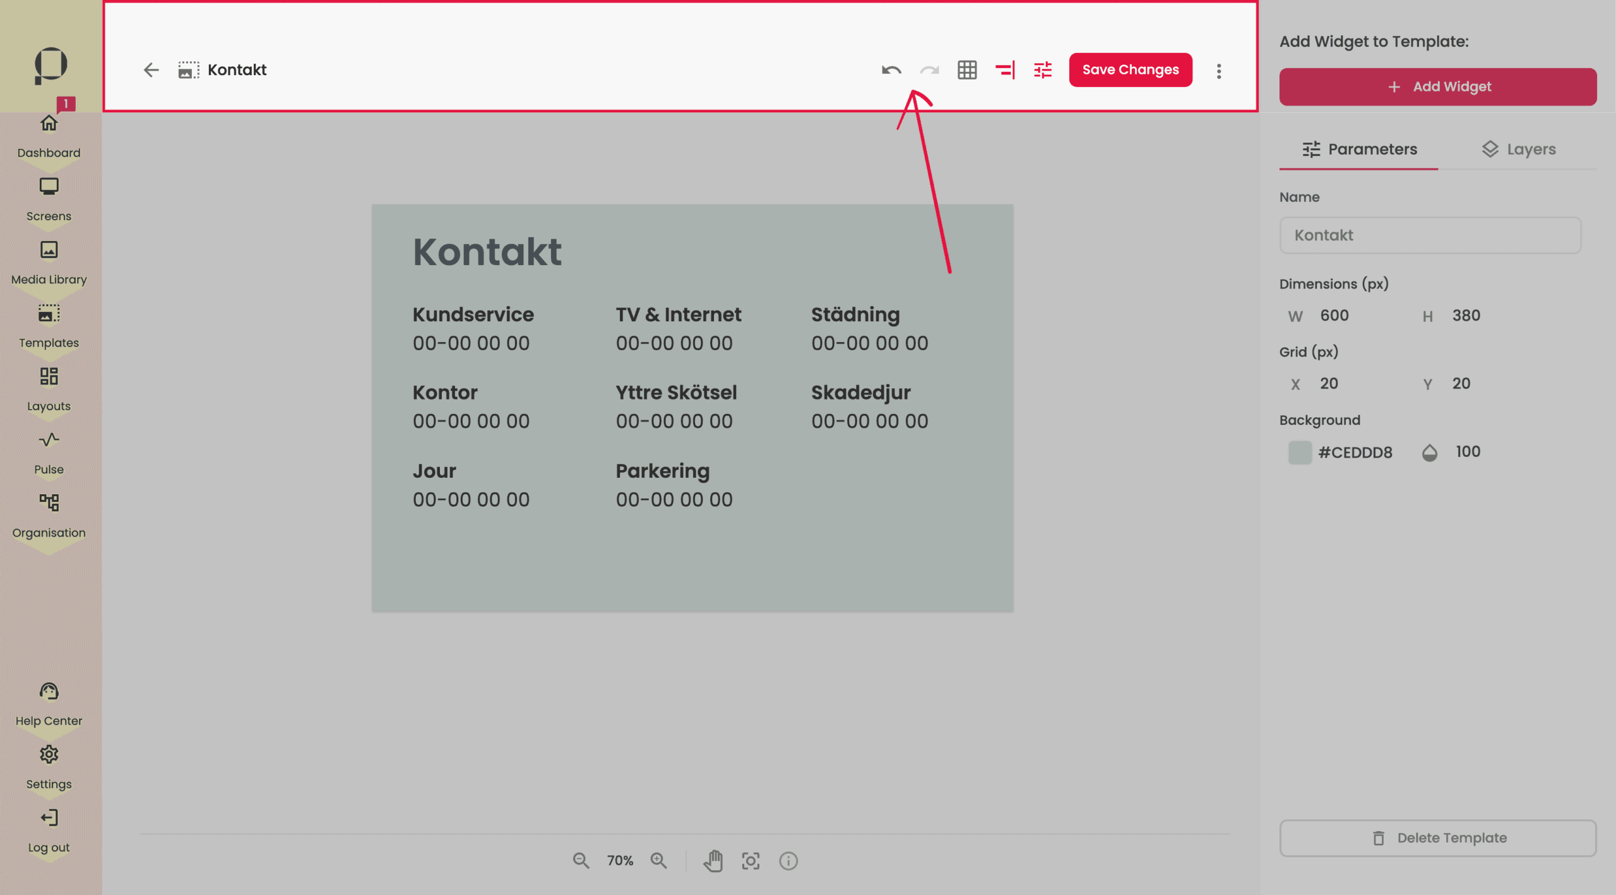
Task: Toggle the parameters panel sliders icon
Action: tap(1043, 70)
